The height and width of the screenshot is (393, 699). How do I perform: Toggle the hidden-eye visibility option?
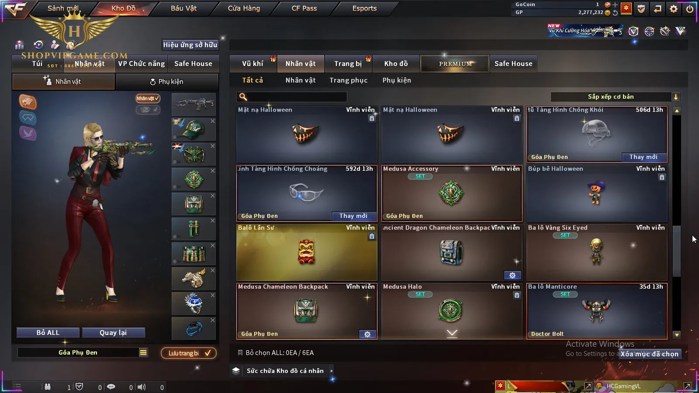click(148, 110)
